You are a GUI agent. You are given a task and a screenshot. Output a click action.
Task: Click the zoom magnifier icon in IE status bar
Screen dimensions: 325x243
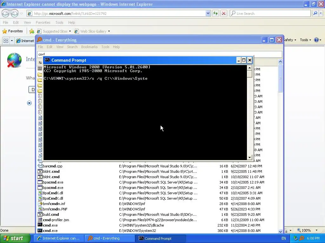point(299,230)
